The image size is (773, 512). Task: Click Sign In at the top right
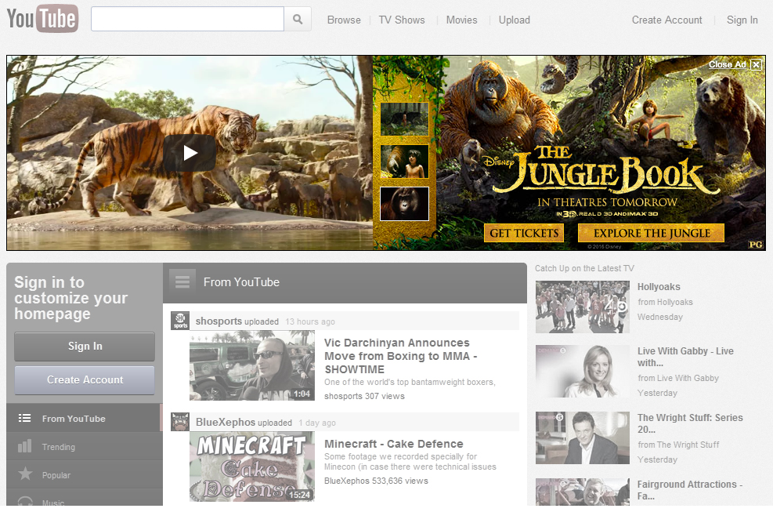(x=741, y=20)
